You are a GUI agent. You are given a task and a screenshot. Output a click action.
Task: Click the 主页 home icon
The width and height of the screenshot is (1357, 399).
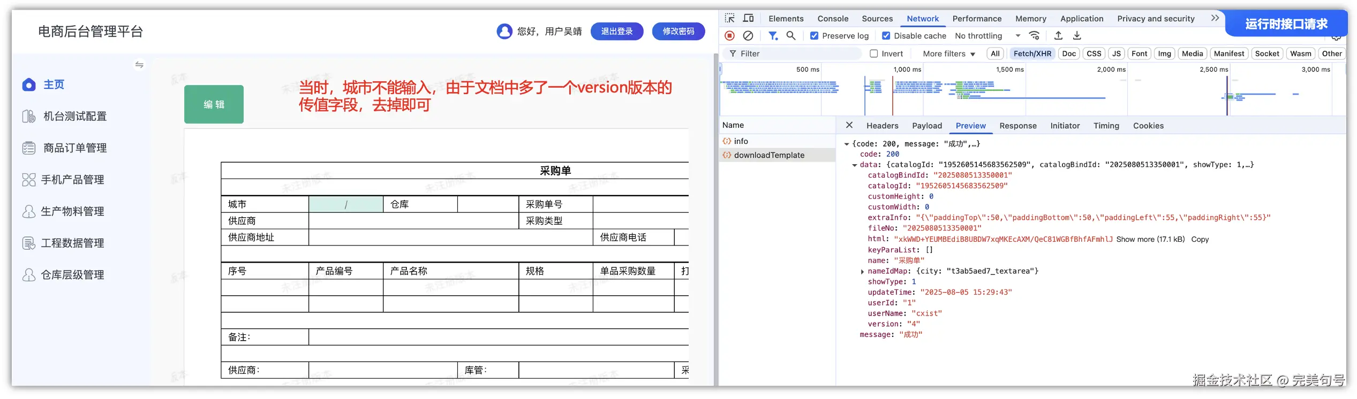click(x=29, y=85)
